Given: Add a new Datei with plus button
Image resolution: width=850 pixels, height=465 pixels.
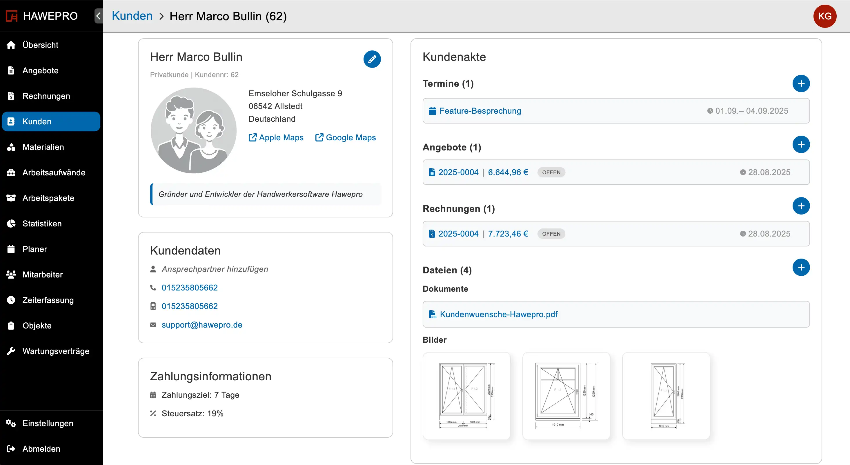Looking at the screenshot, I should click(801, 267).
